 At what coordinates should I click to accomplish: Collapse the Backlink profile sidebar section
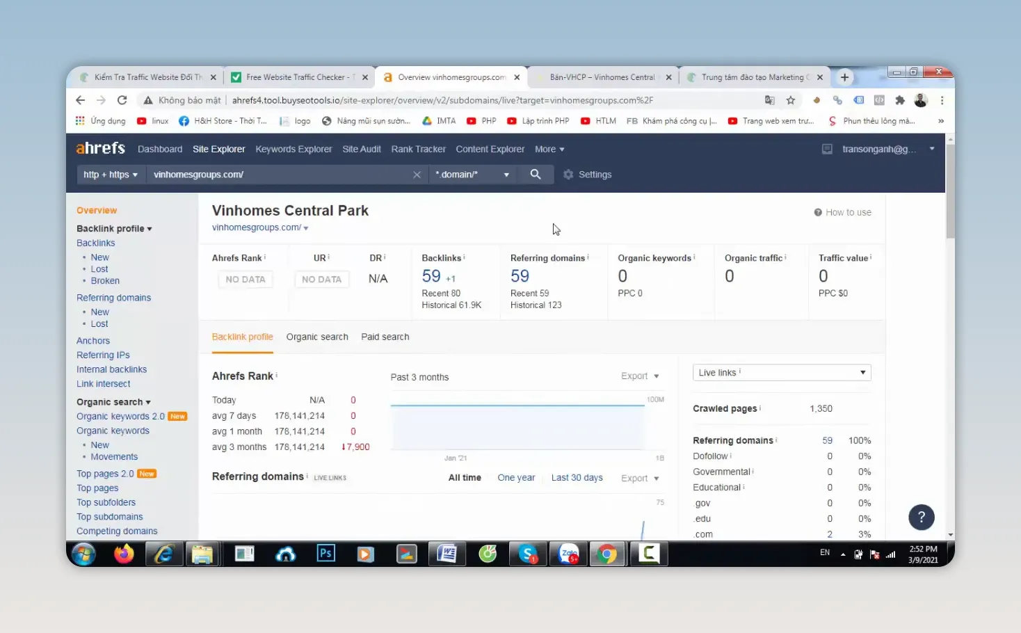[x=114, y=228]
